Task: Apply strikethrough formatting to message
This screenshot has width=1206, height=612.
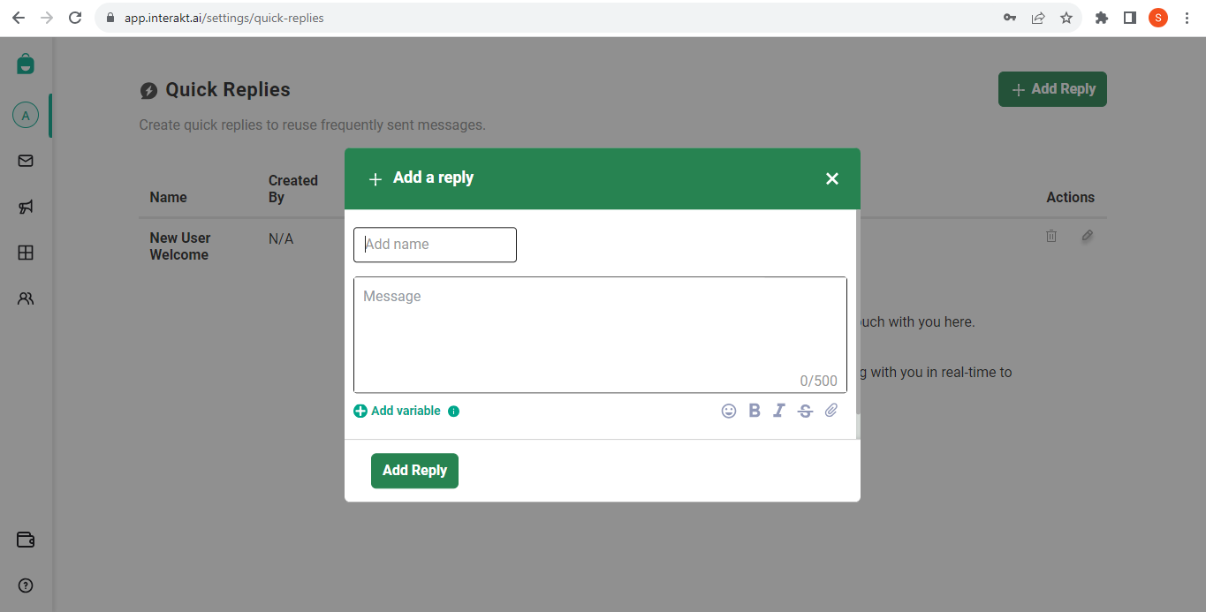Action: point(805,411)
